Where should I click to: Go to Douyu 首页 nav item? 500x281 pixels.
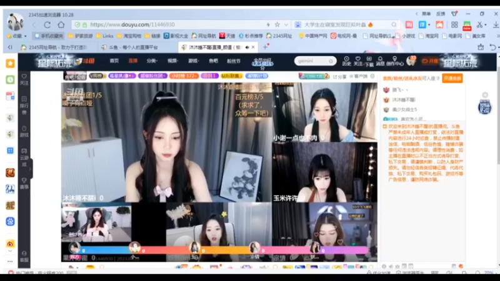tap(114, 61)
